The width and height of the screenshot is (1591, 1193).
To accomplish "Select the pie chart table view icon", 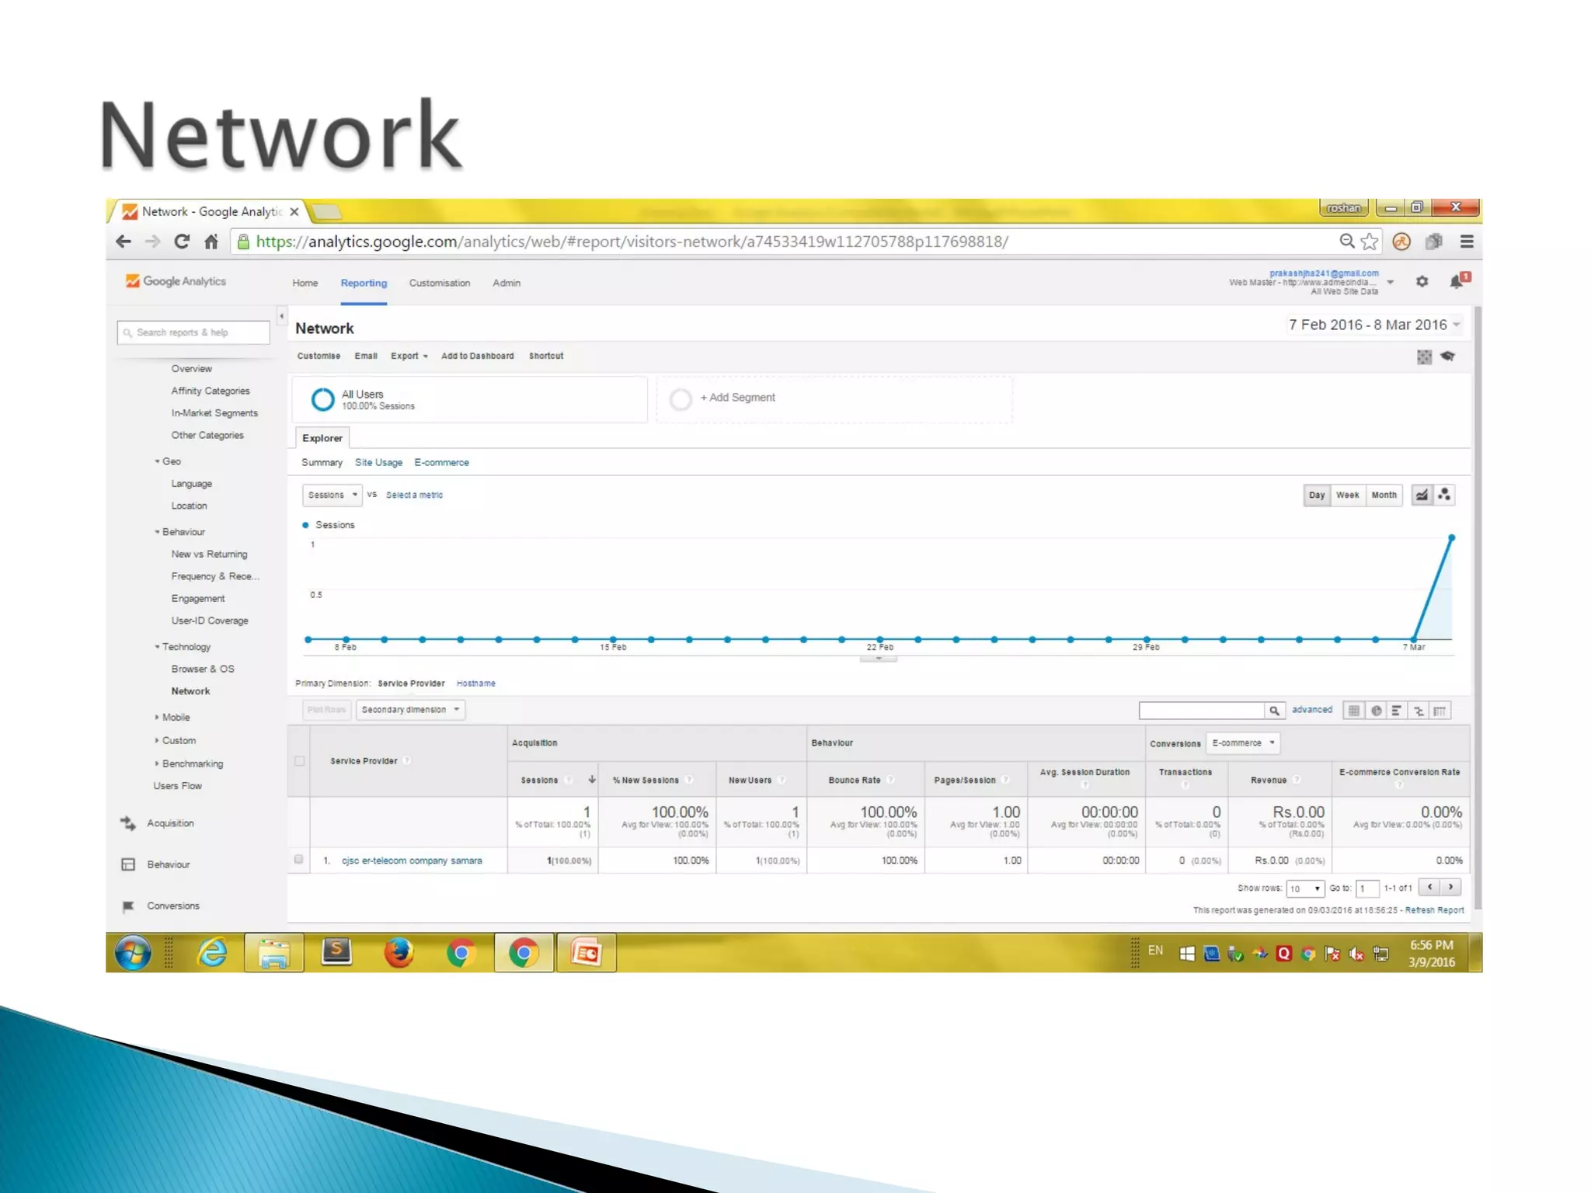I will (1376, 711).
